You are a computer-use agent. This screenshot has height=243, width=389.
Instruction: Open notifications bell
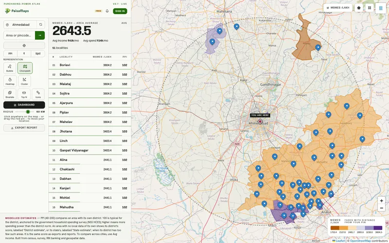(x=107, y=11)
